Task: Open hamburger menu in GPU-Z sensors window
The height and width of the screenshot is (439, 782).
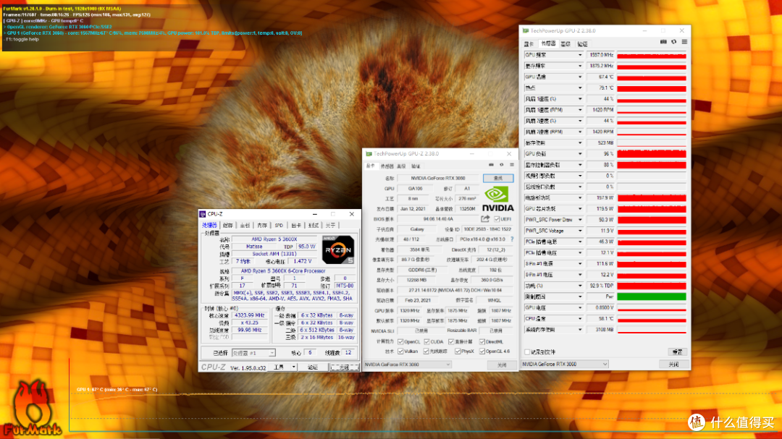Action: tap(684, 43)
